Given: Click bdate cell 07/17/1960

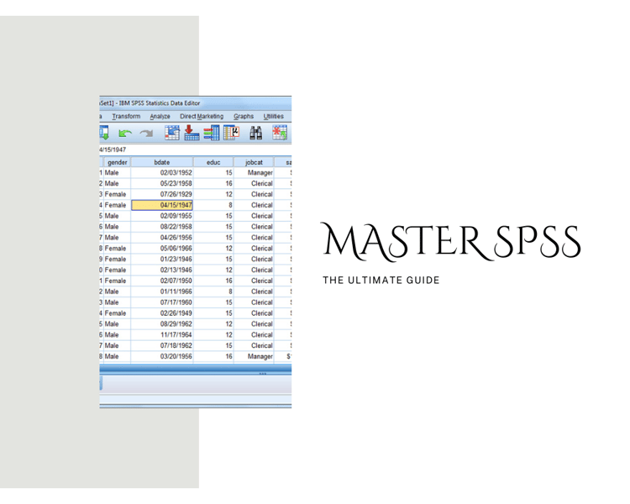Looking at the screenshot, I should tap(162, 302).
